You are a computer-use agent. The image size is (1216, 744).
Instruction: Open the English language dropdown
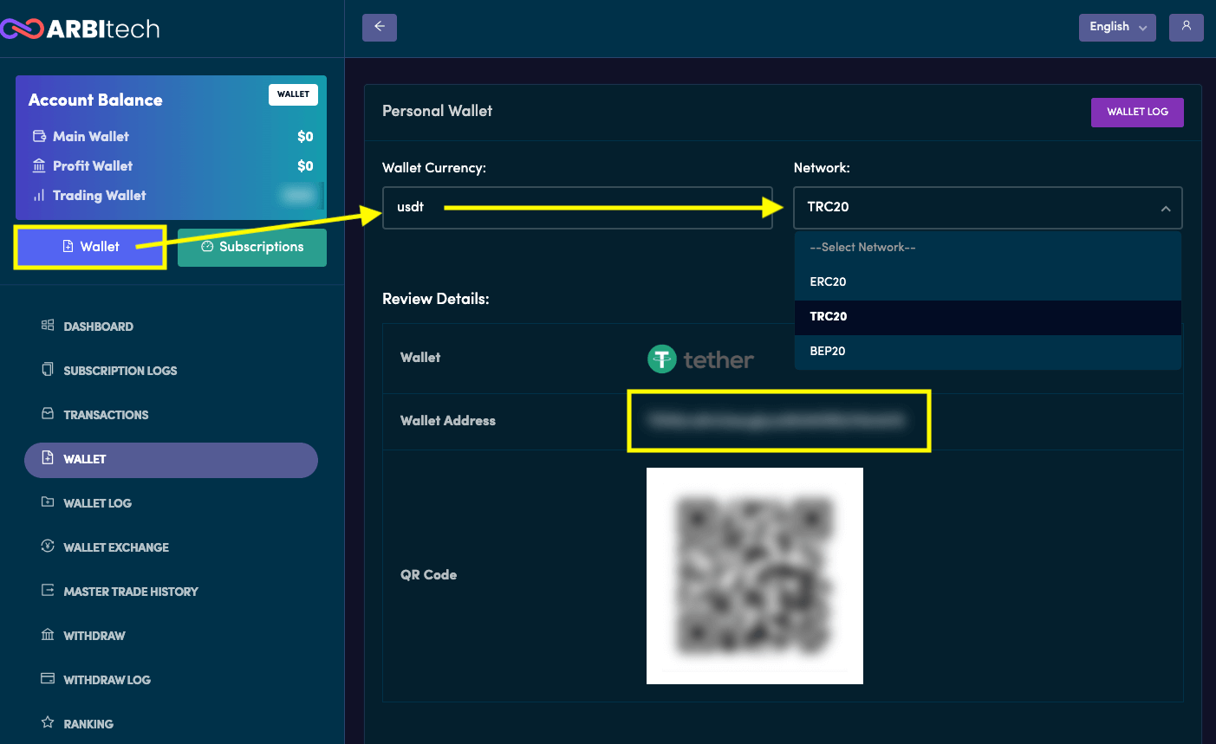tap(1117, 27)
